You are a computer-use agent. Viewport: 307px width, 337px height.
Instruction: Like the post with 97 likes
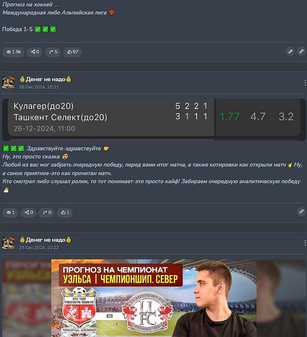[x=72, y=52]
